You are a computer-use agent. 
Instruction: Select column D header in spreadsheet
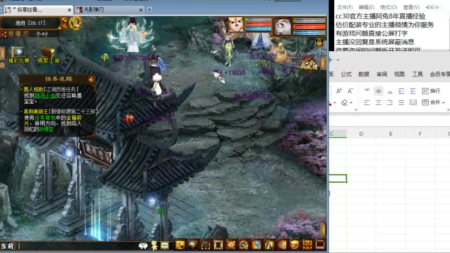361,134
